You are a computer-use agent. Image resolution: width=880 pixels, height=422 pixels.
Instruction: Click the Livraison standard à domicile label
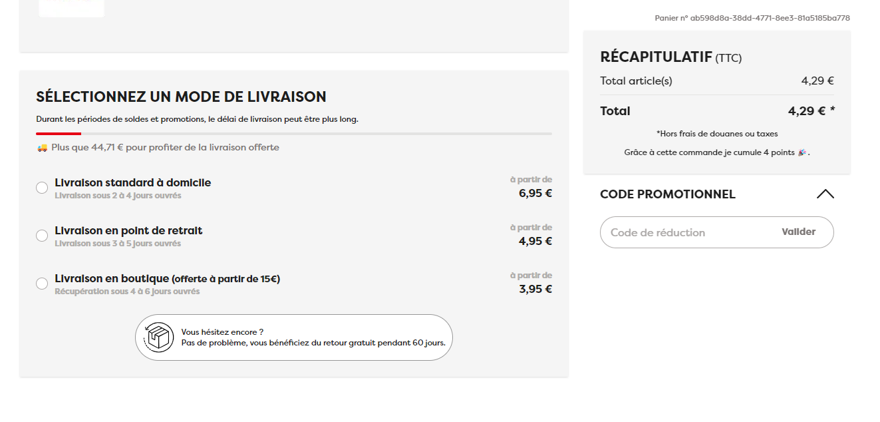click(x=133, y=182)
